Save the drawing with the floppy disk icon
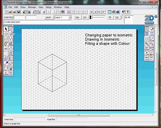161x128 pixels. pyautogui.click(x=19, y=12)
